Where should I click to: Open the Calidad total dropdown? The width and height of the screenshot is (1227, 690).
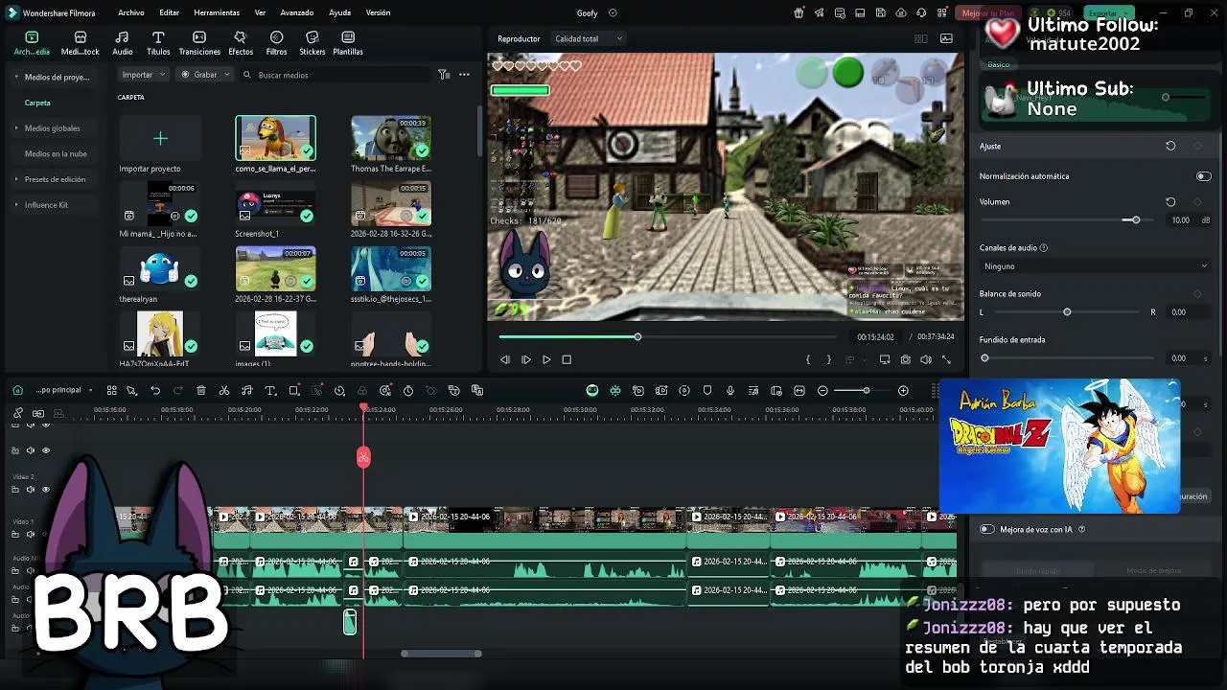(x=589, y=38)
